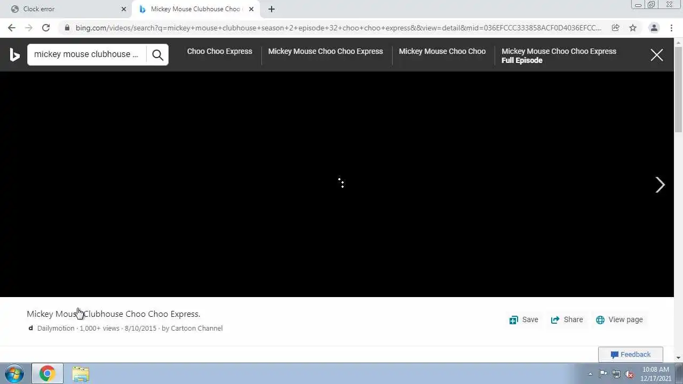Open the Chrome three-dot menu
683x384 pixels.
671,28
